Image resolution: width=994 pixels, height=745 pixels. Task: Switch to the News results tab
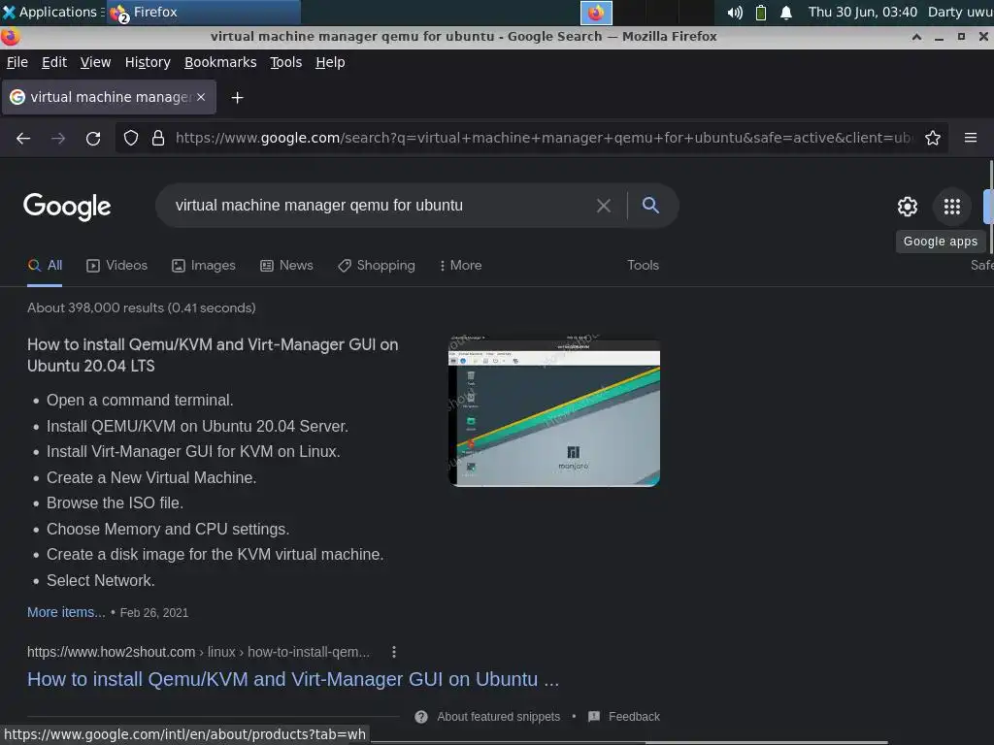[x=286, y=266]
